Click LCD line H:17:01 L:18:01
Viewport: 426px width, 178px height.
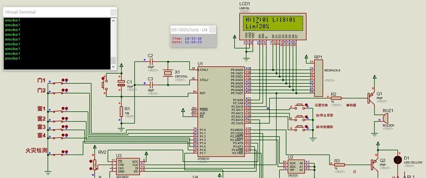coord(270,20)
